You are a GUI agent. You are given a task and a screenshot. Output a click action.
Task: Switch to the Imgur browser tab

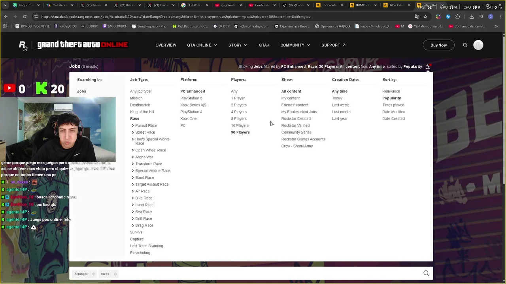tap(26, 6)
